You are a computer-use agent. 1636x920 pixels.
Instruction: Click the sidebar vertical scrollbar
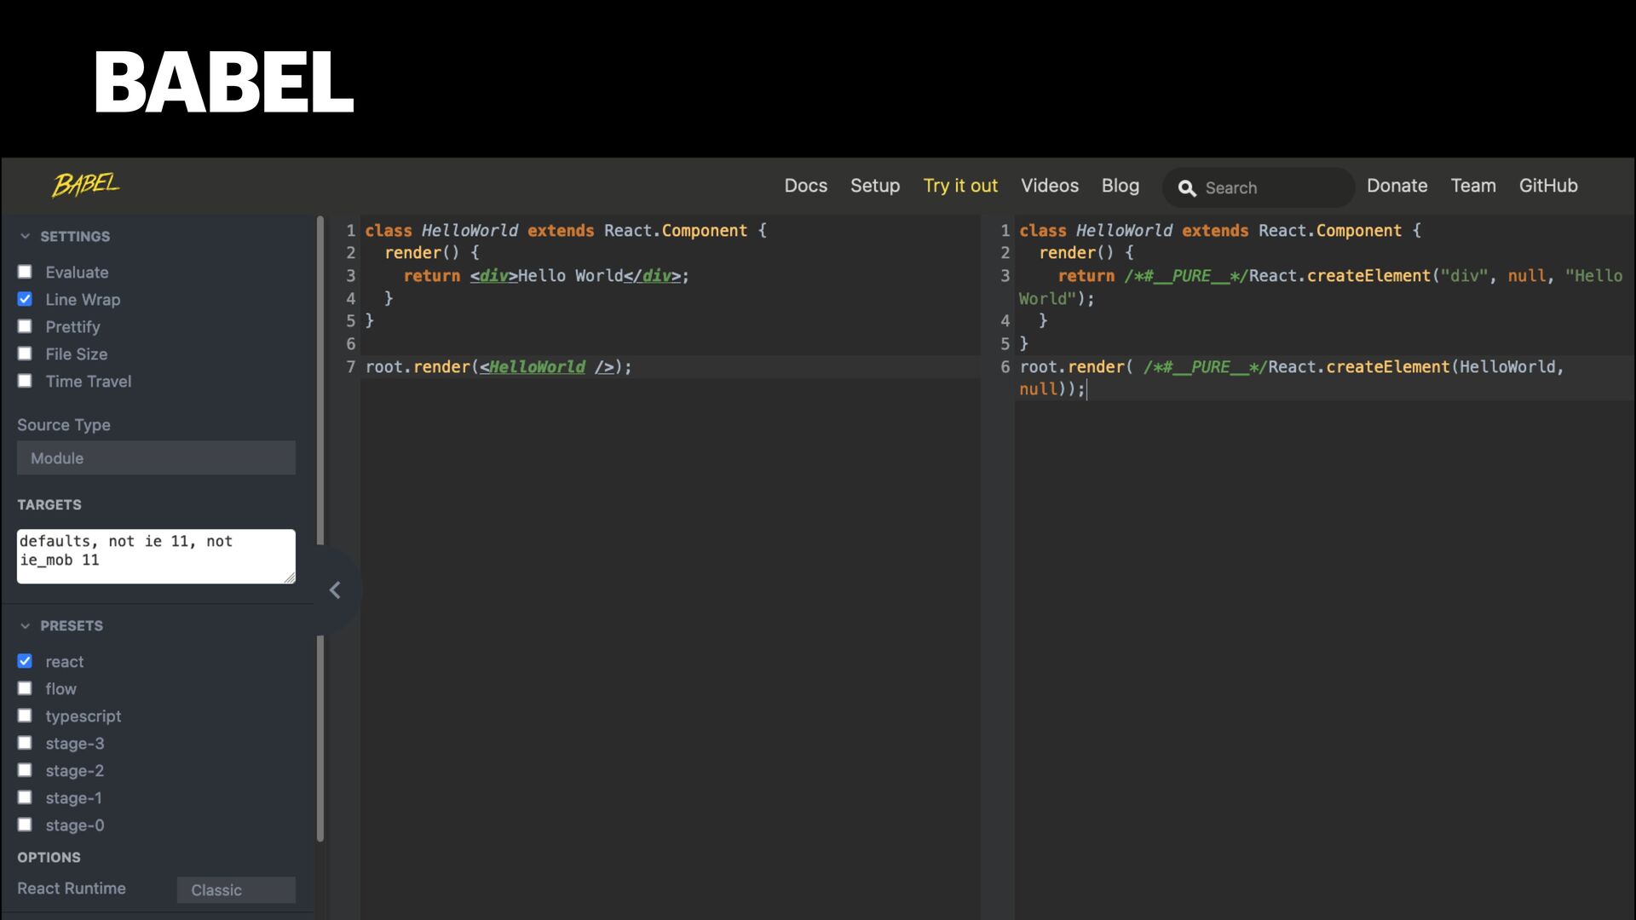320,528
